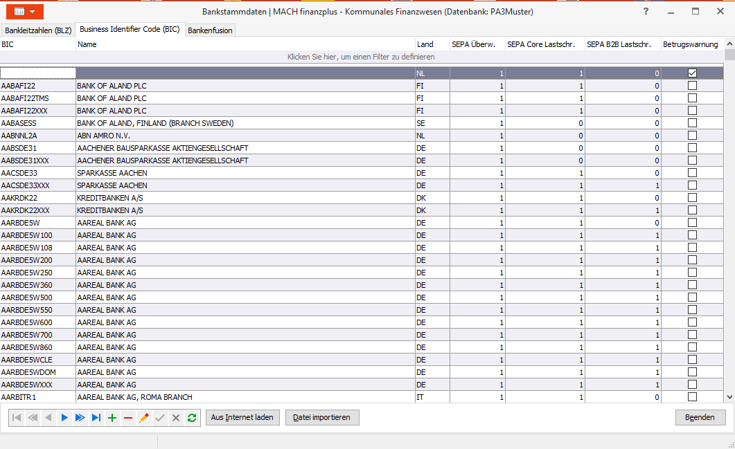Screen dimensions: 735x449
Task: Select the ABN AMRO N.V. name cell
Action: pyautogui.click(x=246, y=136)
